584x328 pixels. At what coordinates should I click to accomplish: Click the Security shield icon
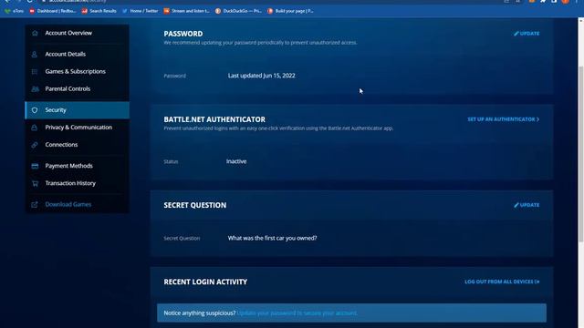tap(35, 110)
